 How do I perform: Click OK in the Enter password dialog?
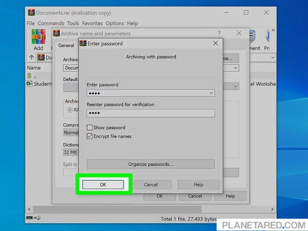click(x=103, y=185)
